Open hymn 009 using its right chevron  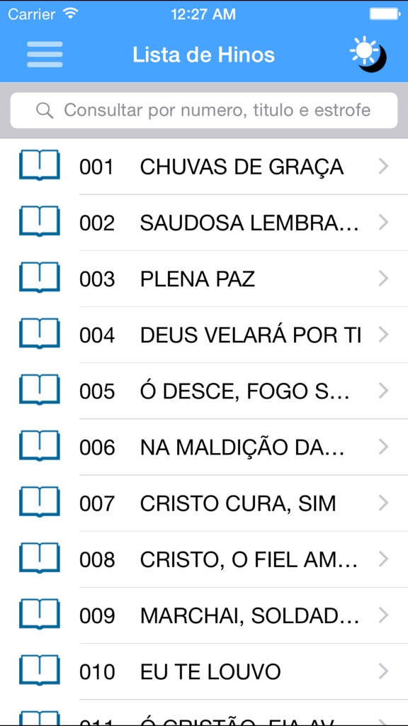click(385, 615)
